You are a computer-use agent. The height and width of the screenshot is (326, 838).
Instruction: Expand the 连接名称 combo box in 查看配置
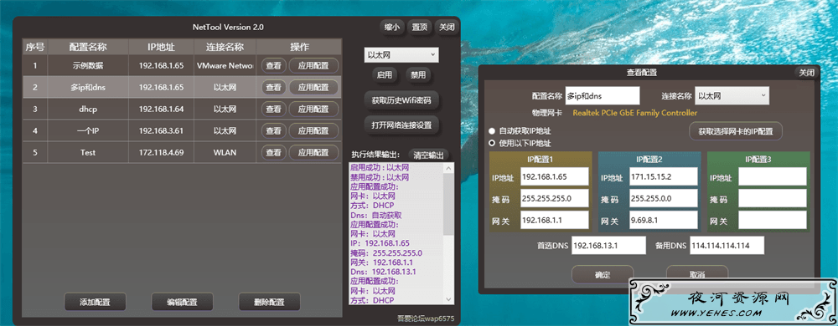[x=732, y=96]
